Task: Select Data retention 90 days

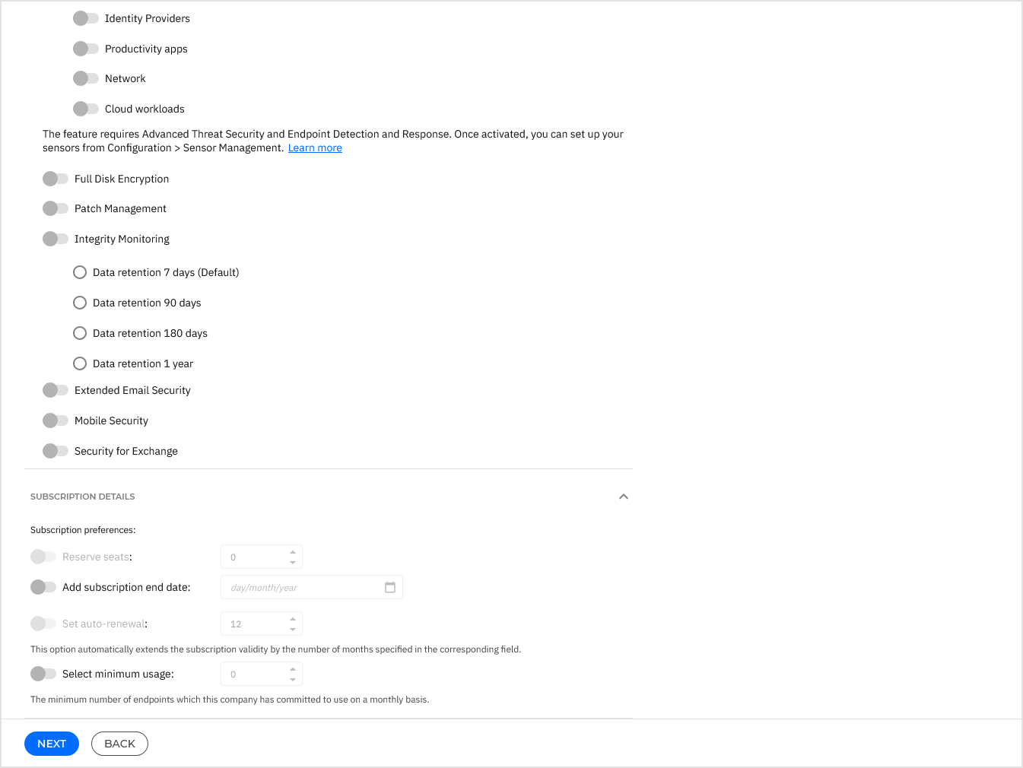Action: coord(80,302)
